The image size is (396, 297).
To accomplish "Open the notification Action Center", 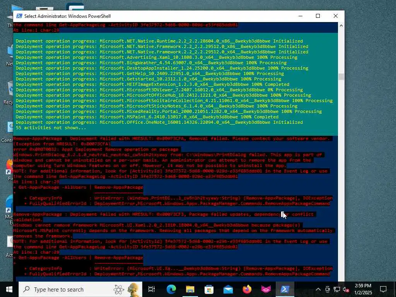I will (x=383, y=289).
